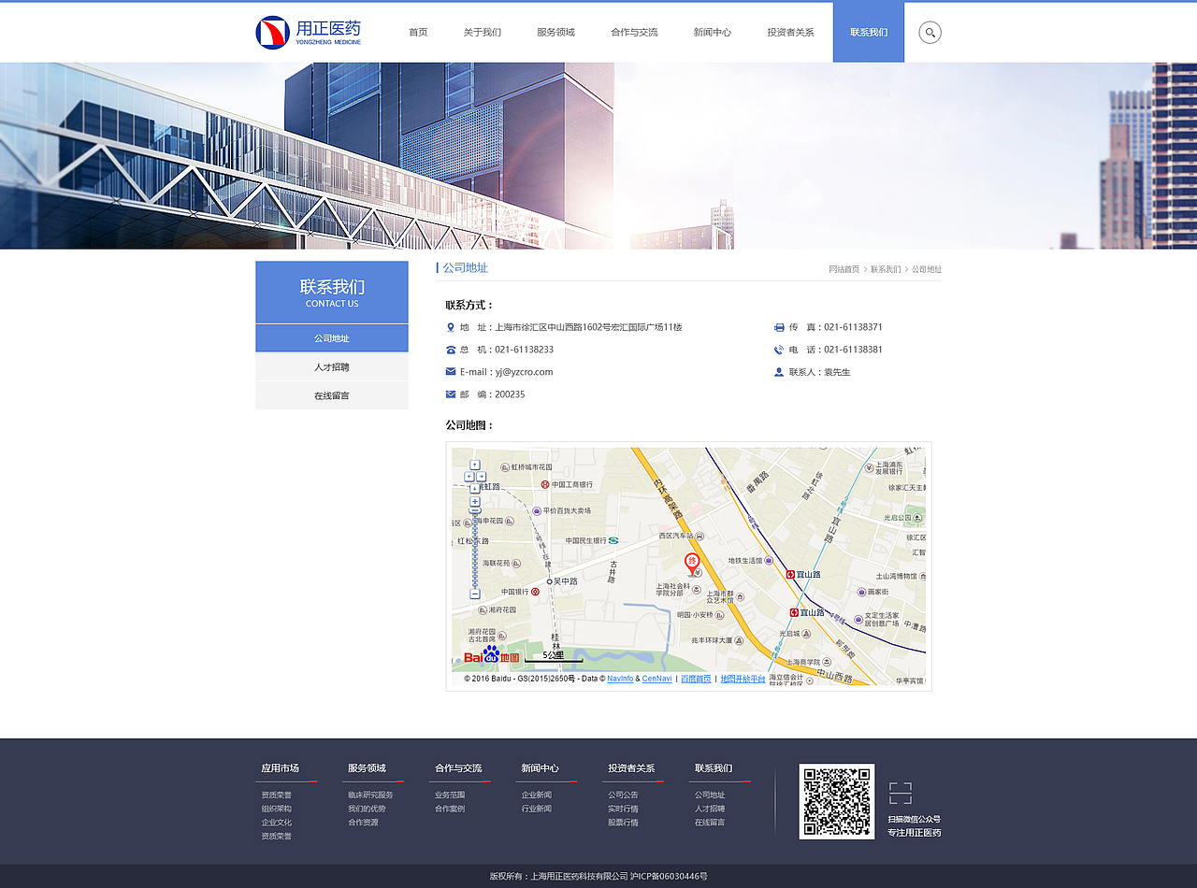This screenshot has width=1197, height=888.
Task: Click 公司地址 in footer links
Action: (710, 795)
